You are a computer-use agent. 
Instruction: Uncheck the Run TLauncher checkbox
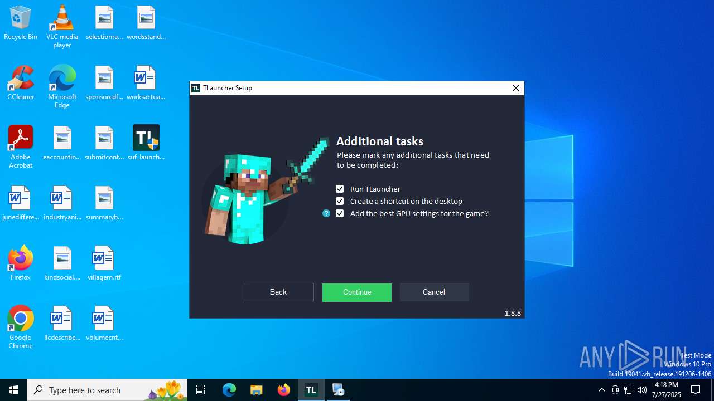(340, 189)
